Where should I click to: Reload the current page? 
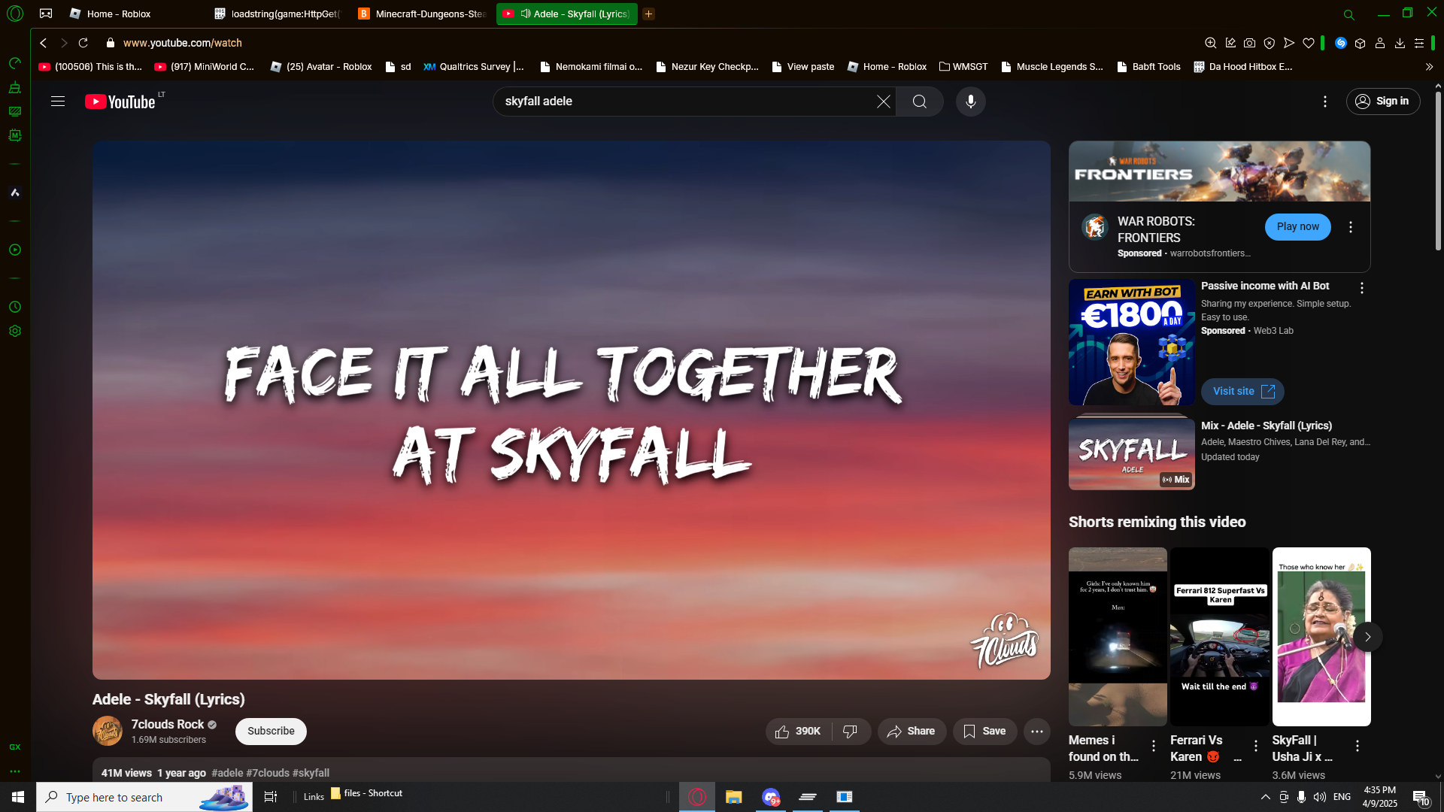(83, 43)
